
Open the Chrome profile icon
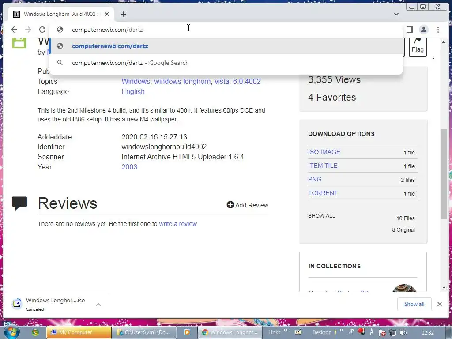click(x=424, y=30)
